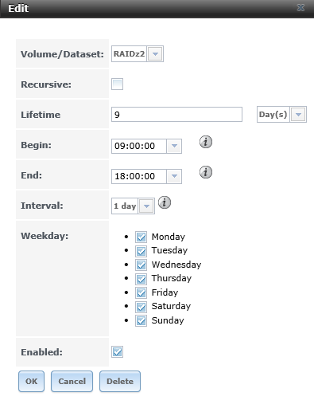Expand the Begin time 09:00:00 dropdown
The image size is (314, 404).
(174, 146)
